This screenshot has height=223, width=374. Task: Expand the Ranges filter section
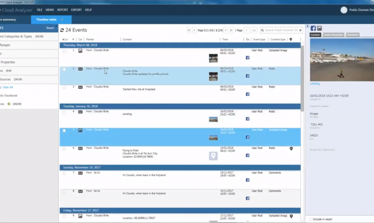coord(29,45)
